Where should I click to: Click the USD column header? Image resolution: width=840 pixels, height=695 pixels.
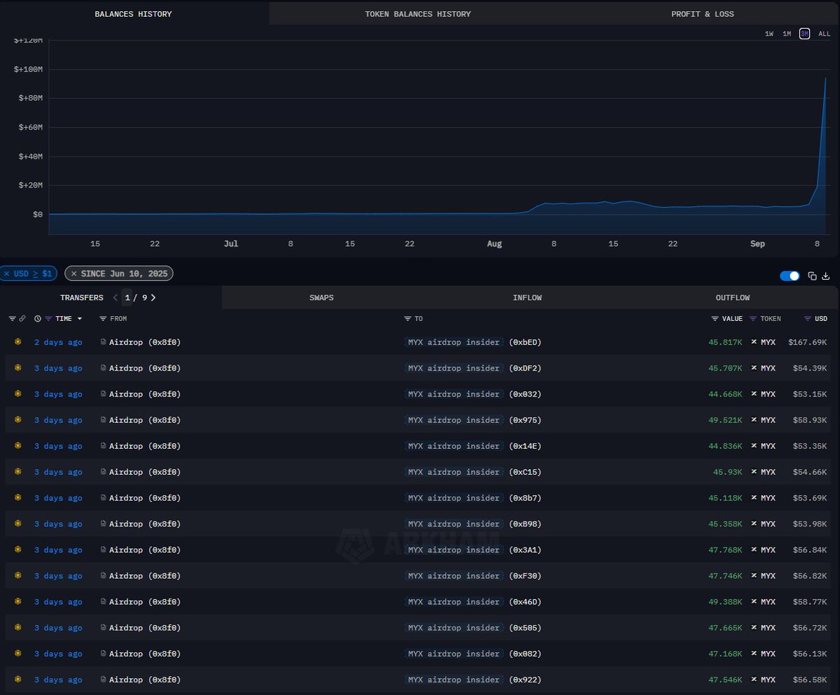pos(821,319)
